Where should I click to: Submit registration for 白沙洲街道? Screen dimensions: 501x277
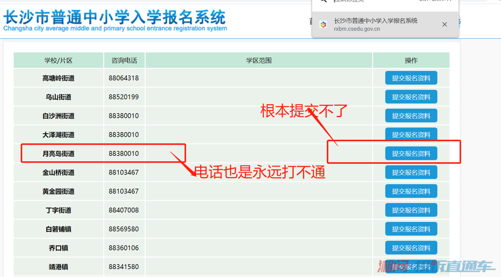[x=411, y=116]
